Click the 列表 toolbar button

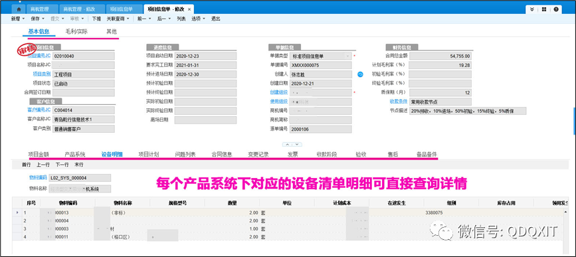coord(181,19)
